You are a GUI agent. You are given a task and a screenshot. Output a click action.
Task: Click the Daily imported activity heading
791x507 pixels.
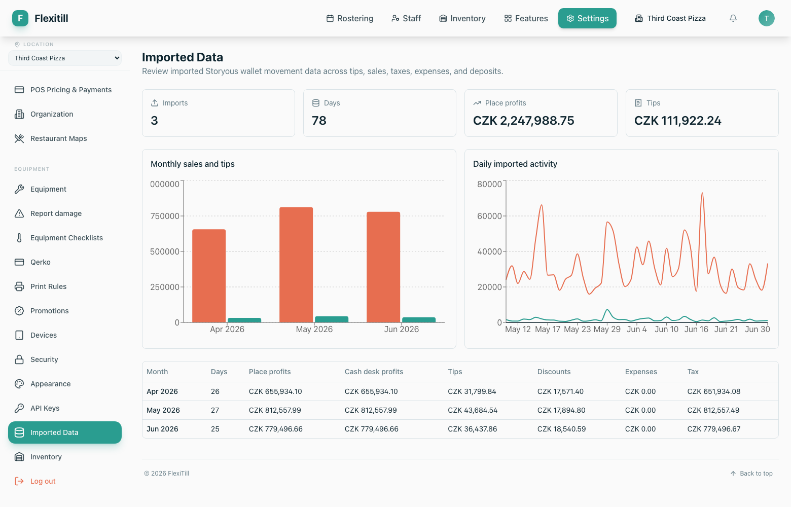pyautogui.click(x=515, y=164)
